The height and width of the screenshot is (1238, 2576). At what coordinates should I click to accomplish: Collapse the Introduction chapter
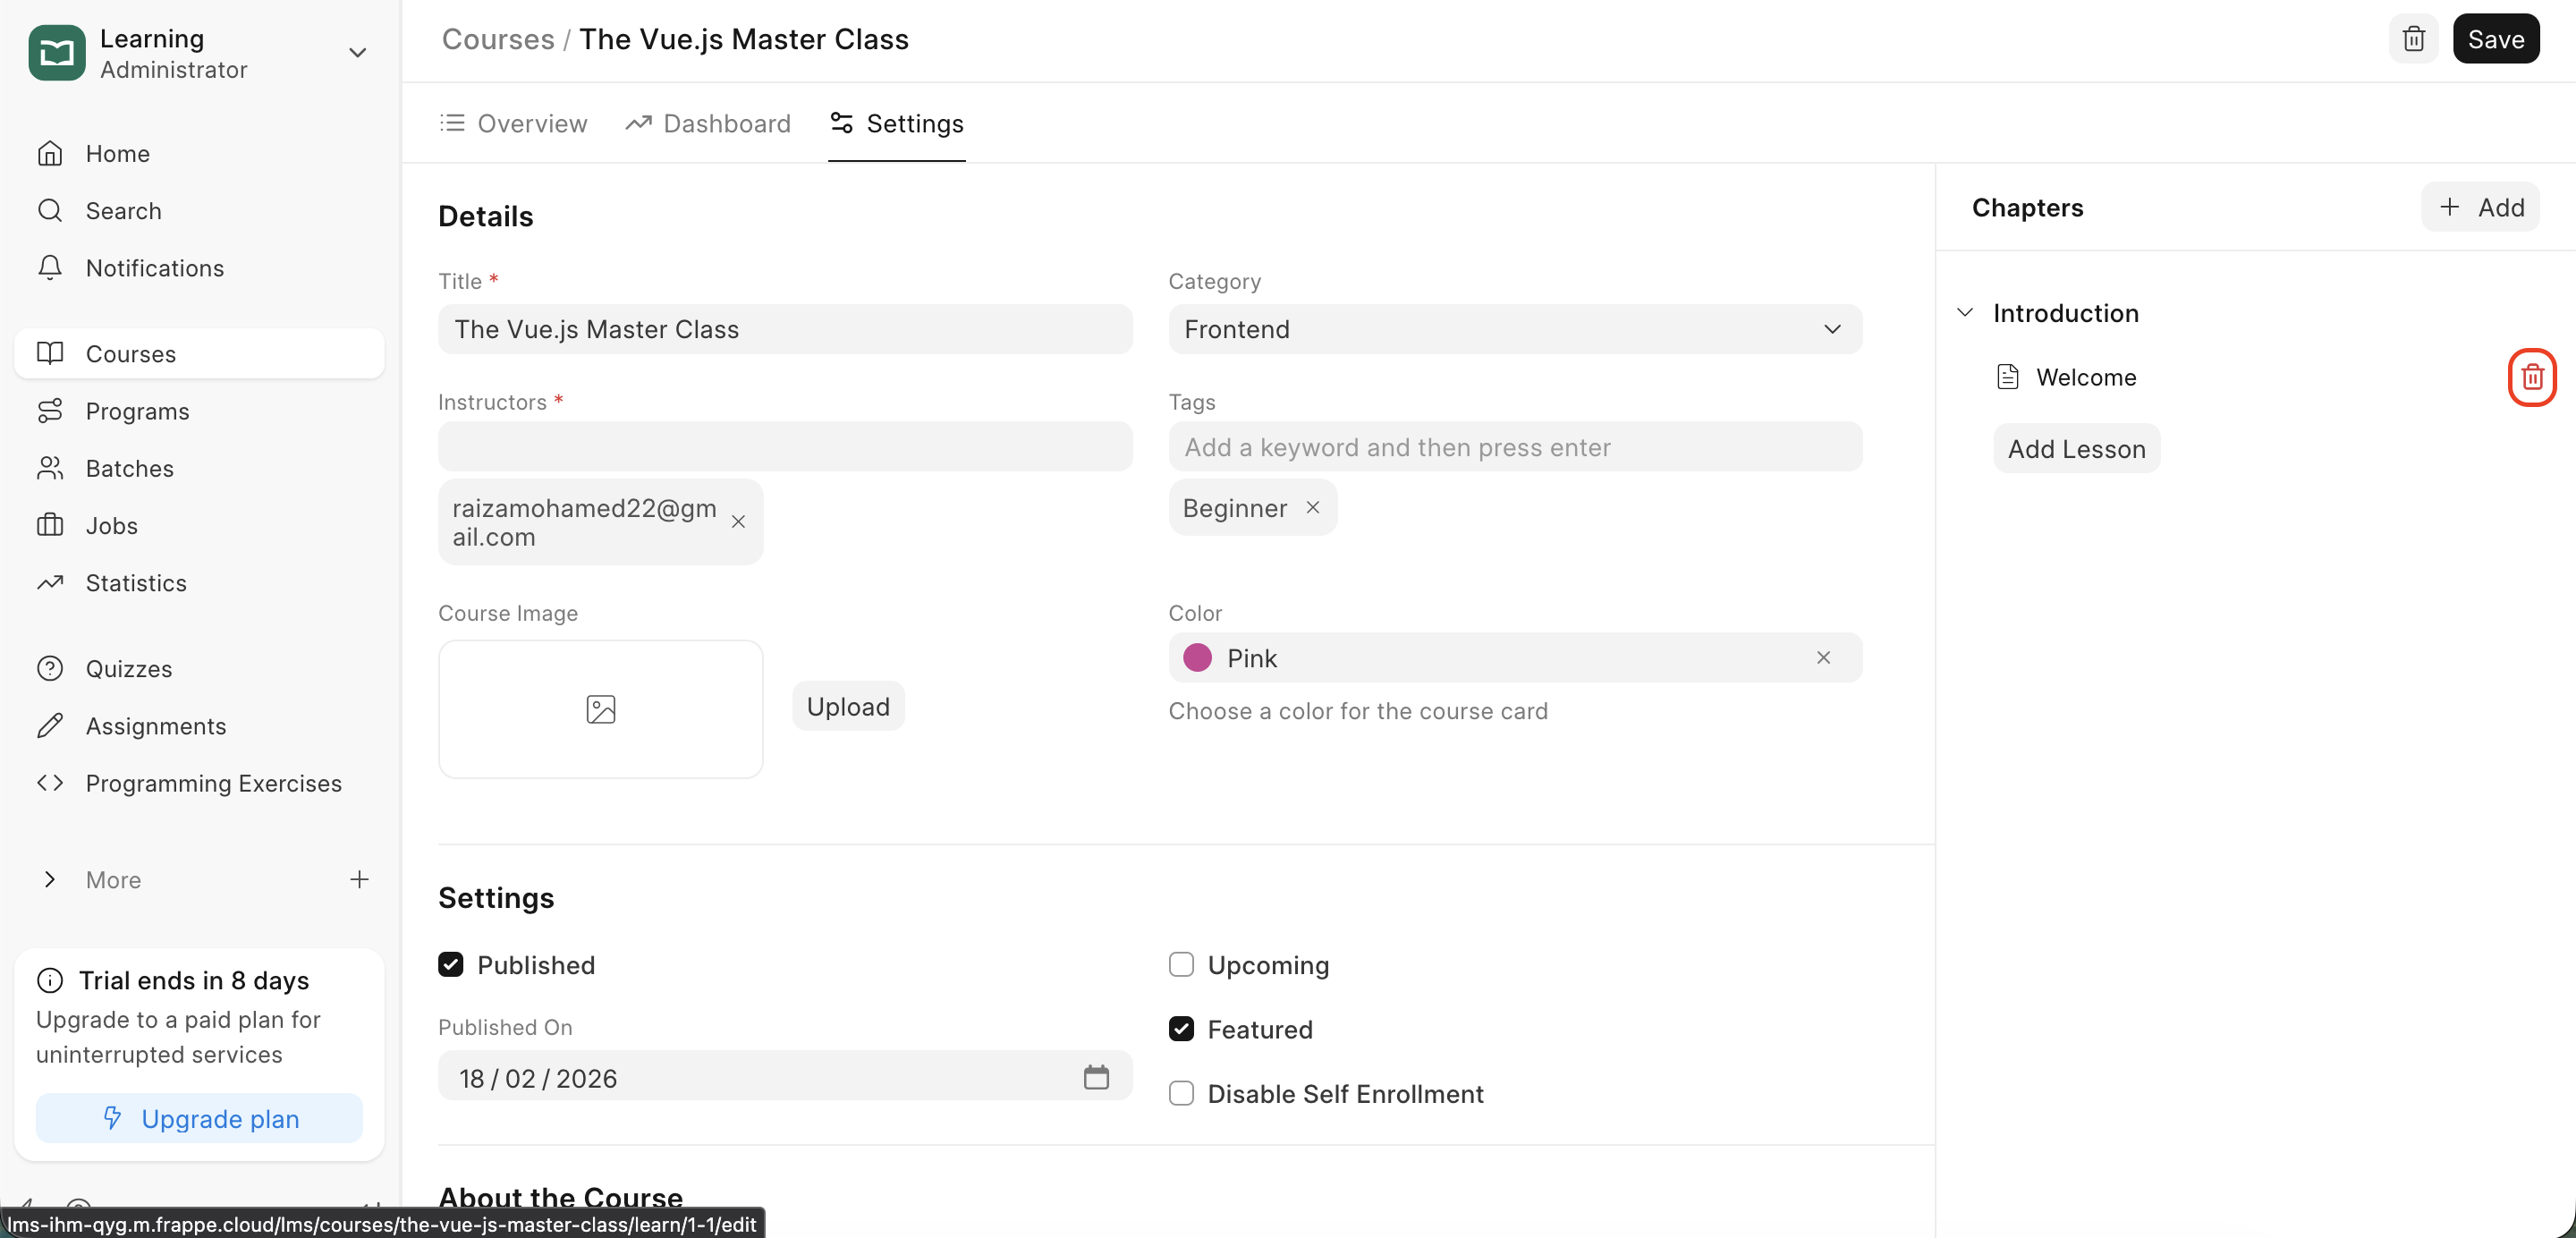point(1964,313)
